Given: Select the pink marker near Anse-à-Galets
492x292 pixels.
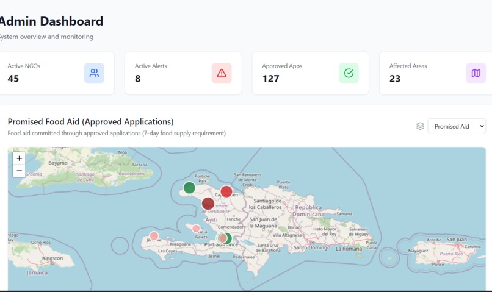Looking at the screenshot, I should (196, 229).
